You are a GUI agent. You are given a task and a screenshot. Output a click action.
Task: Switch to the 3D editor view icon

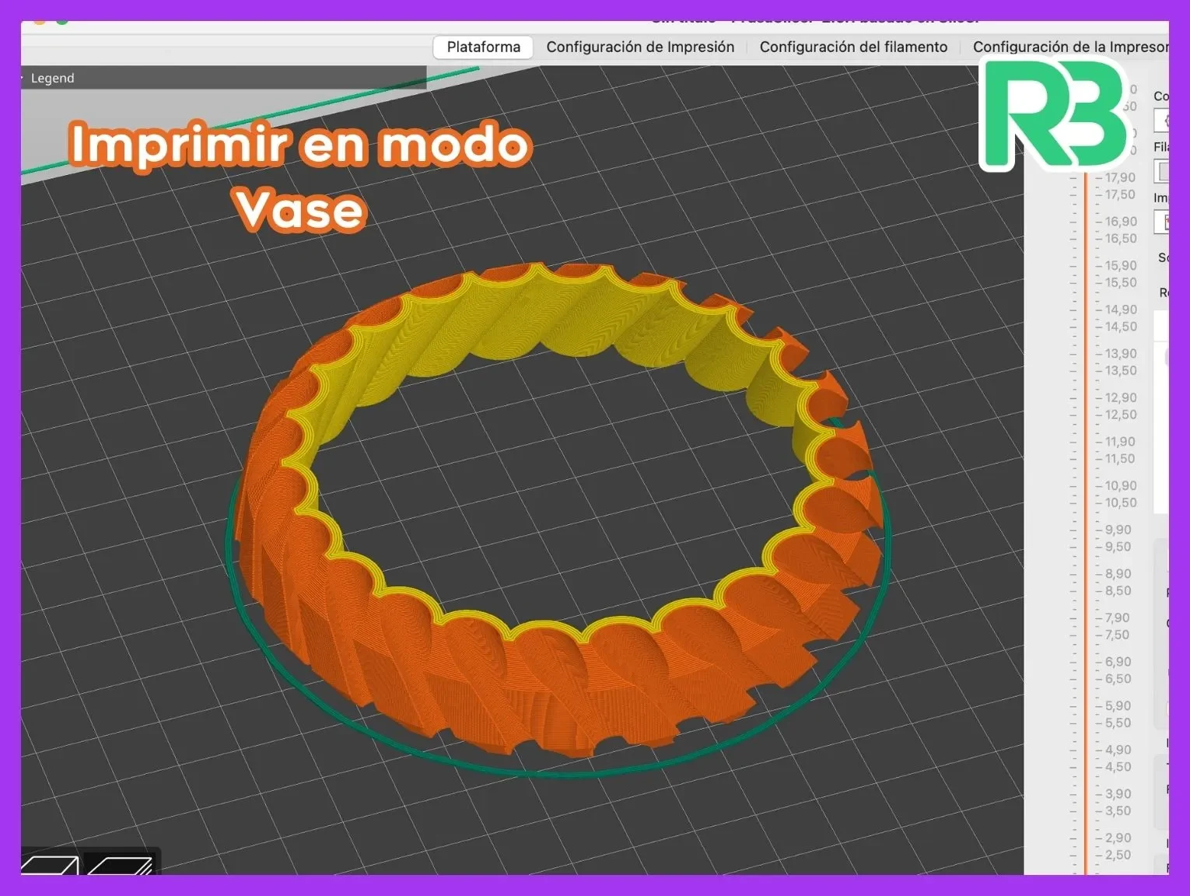[50, 864]
